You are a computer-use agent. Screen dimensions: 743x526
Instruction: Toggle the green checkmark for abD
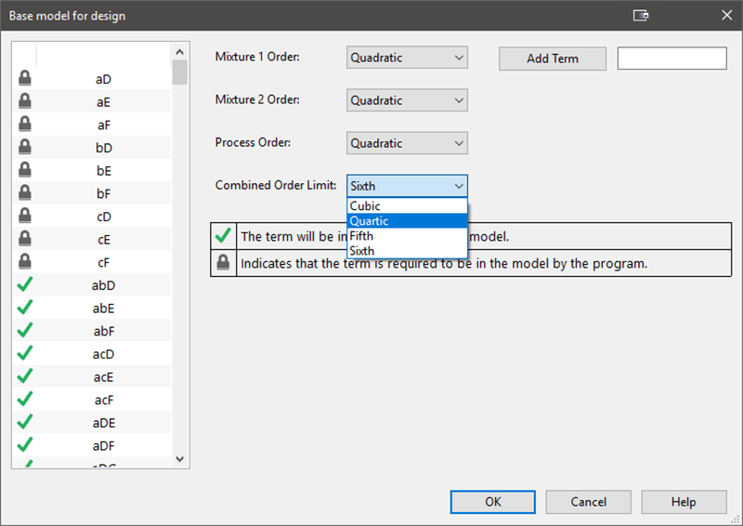pyautogui.click(x=25, y=285)
